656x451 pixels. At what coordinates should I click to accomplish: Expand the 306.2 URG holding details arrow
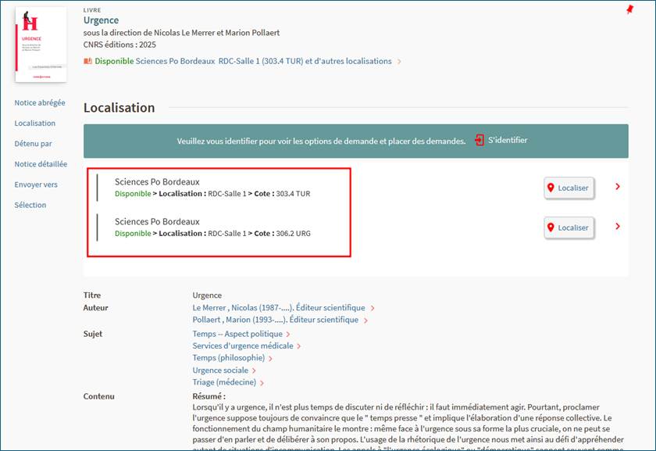pyautogui.click(x=618, y=227)
